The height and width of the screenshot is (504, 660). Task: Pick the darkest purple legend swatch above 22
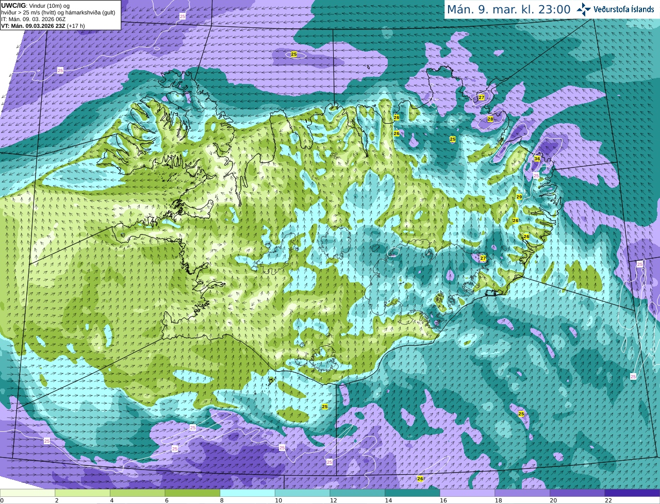(x=633, y=493)
